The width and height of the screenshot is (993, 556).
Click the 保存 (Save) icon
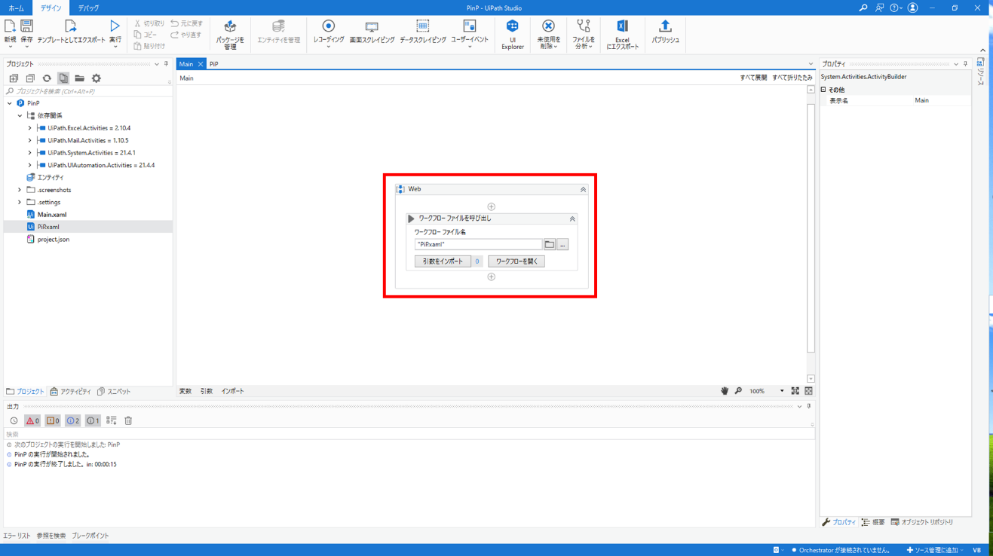pyautogui.click(x=26, y=26)
